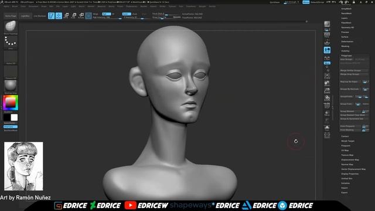This screenshot has height=211, width=375.
Task: Toggle the Zadd sculpt mode
Action: pyautogui.click(x=127, y=14)
